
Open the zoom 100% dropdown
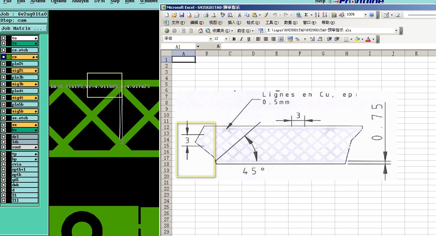(x=365, y=15)
